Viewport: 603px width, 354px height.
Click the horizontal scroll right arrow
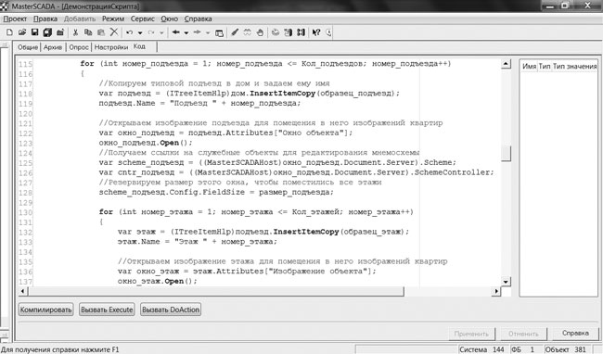tap(496, 291)
